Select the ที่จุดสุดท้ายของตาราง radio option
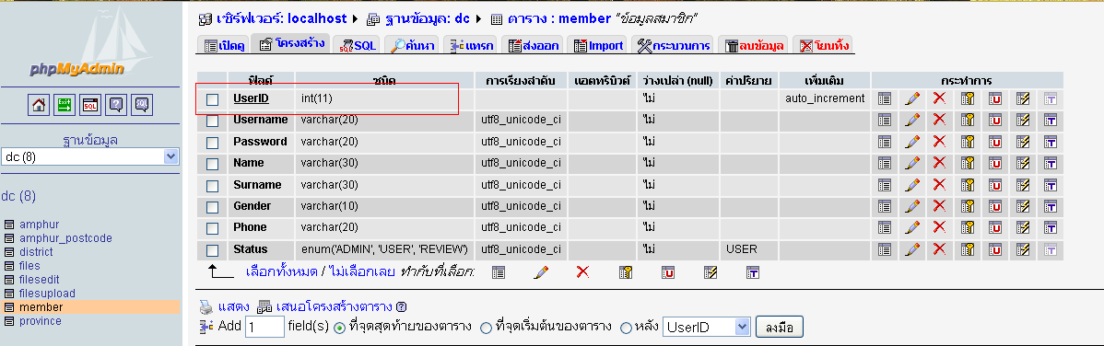This screenshot has width=1104, height=346. (339, 328)
